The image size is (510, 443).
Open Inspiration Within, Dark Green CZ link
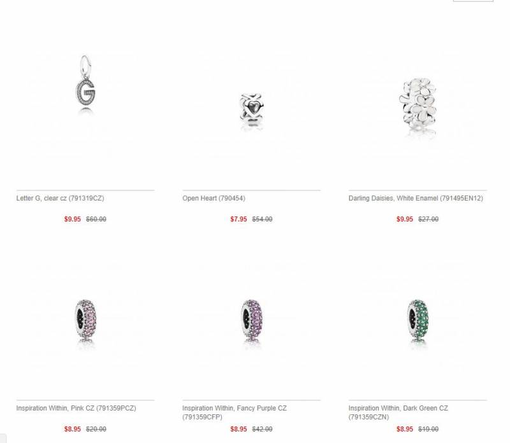398,412
